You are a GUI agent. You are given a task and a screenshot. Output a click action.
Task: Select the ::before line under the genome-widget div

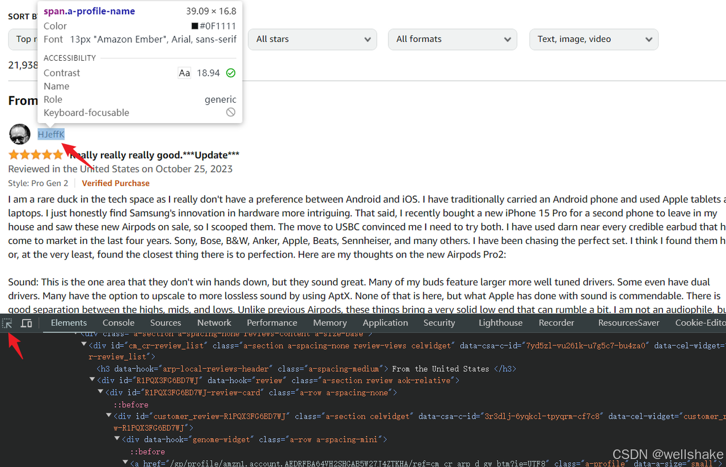coord(147,452)
